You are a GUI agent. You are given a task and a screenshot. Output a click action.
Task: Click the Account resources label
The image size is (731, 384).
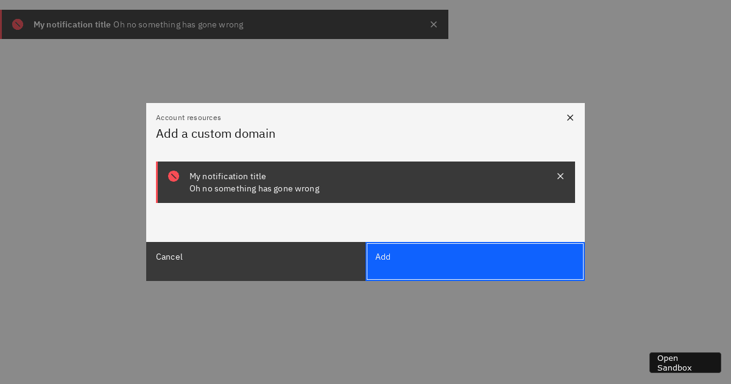[189, 118]
